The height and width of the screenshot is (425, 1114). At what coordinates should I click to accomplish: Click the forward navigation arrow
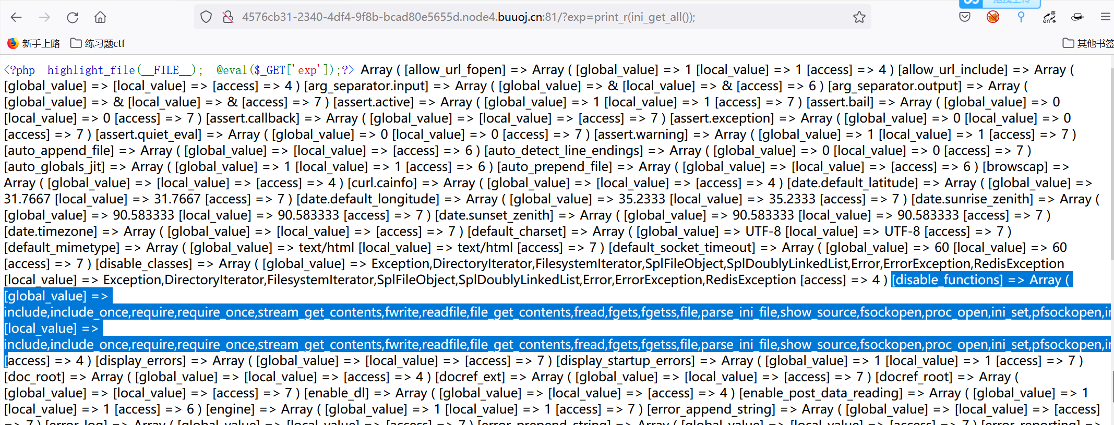[x=44, y=17]
